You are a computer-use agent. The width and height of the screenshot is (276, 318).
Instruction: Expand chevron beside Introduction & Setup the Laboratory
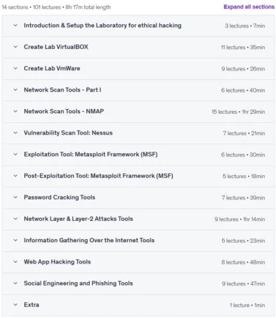[x=15, y=26]
